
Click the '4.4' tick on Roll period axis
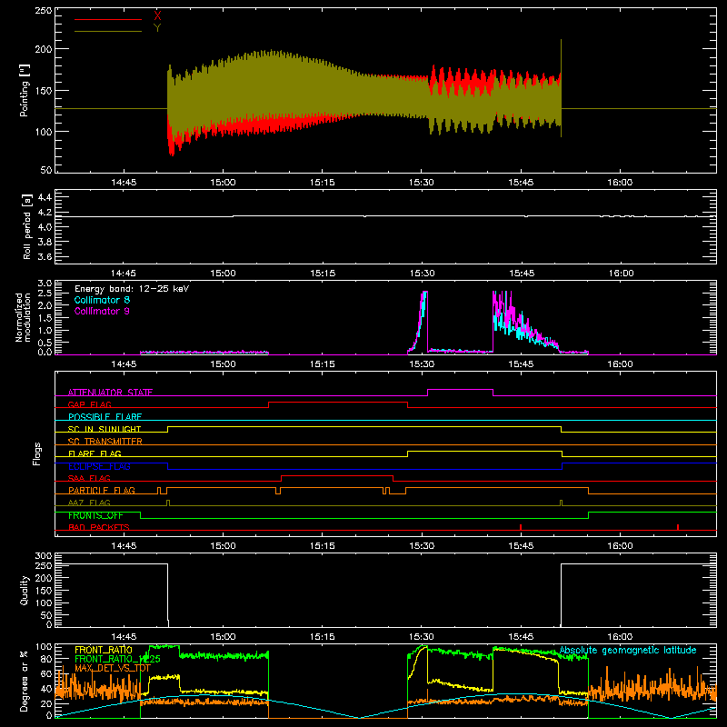[x=45, y=197]
